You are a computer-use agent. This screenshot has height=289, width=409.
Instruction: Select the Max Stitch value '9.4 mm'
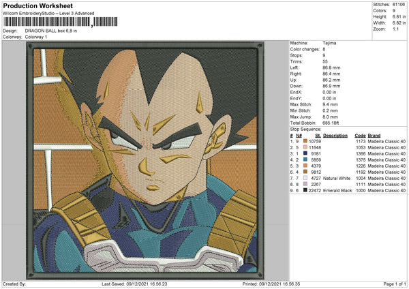coord(330,104)
